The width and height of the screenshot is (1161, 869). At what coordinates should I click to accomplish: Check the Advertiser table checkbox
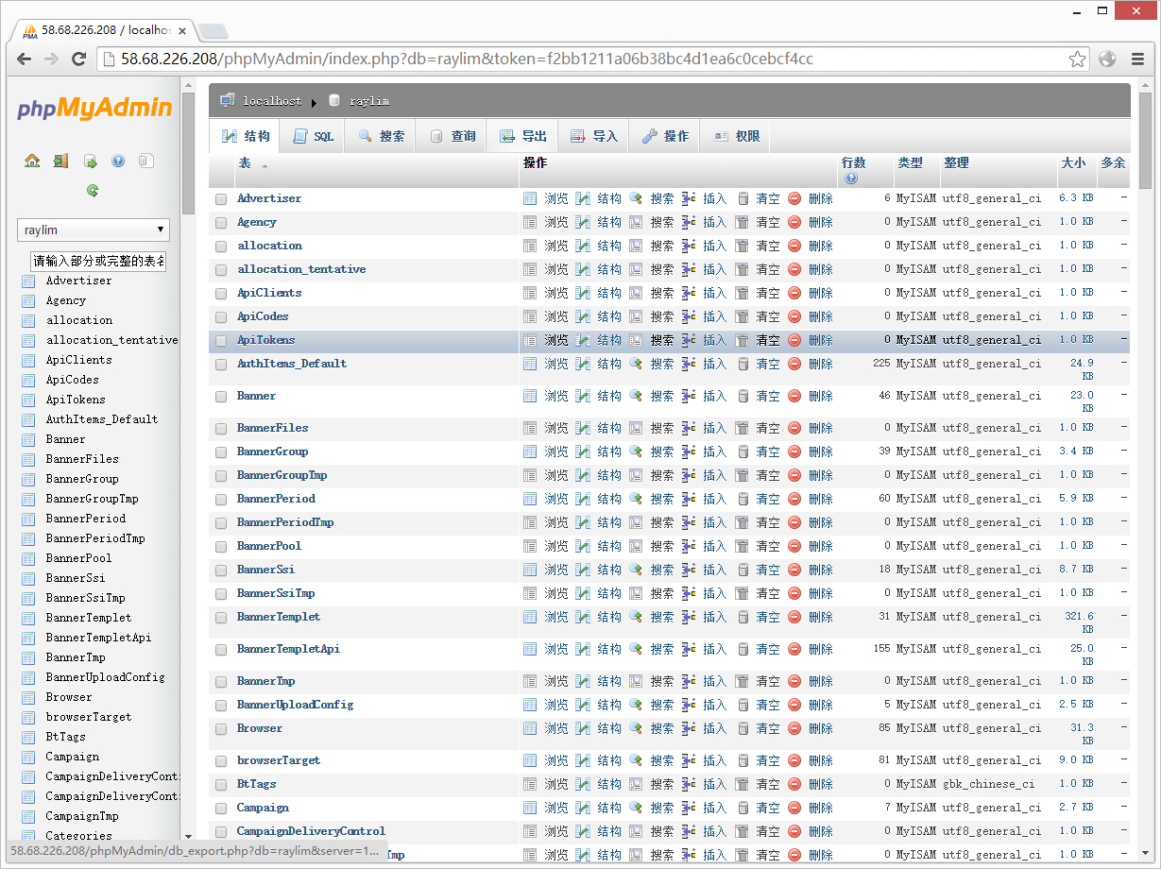coord(221,199)
